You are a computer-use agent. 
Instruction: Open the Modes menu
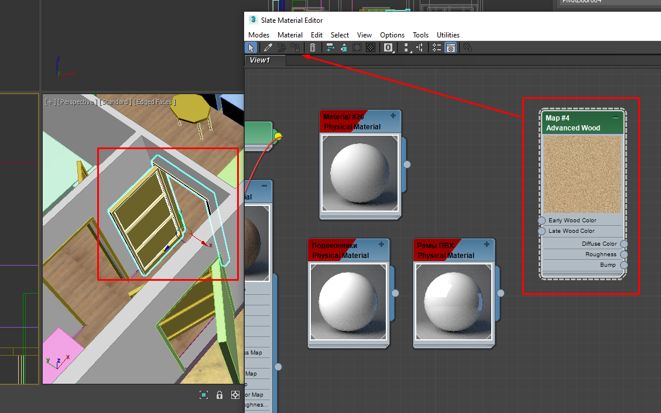click(x=258, y=35)
